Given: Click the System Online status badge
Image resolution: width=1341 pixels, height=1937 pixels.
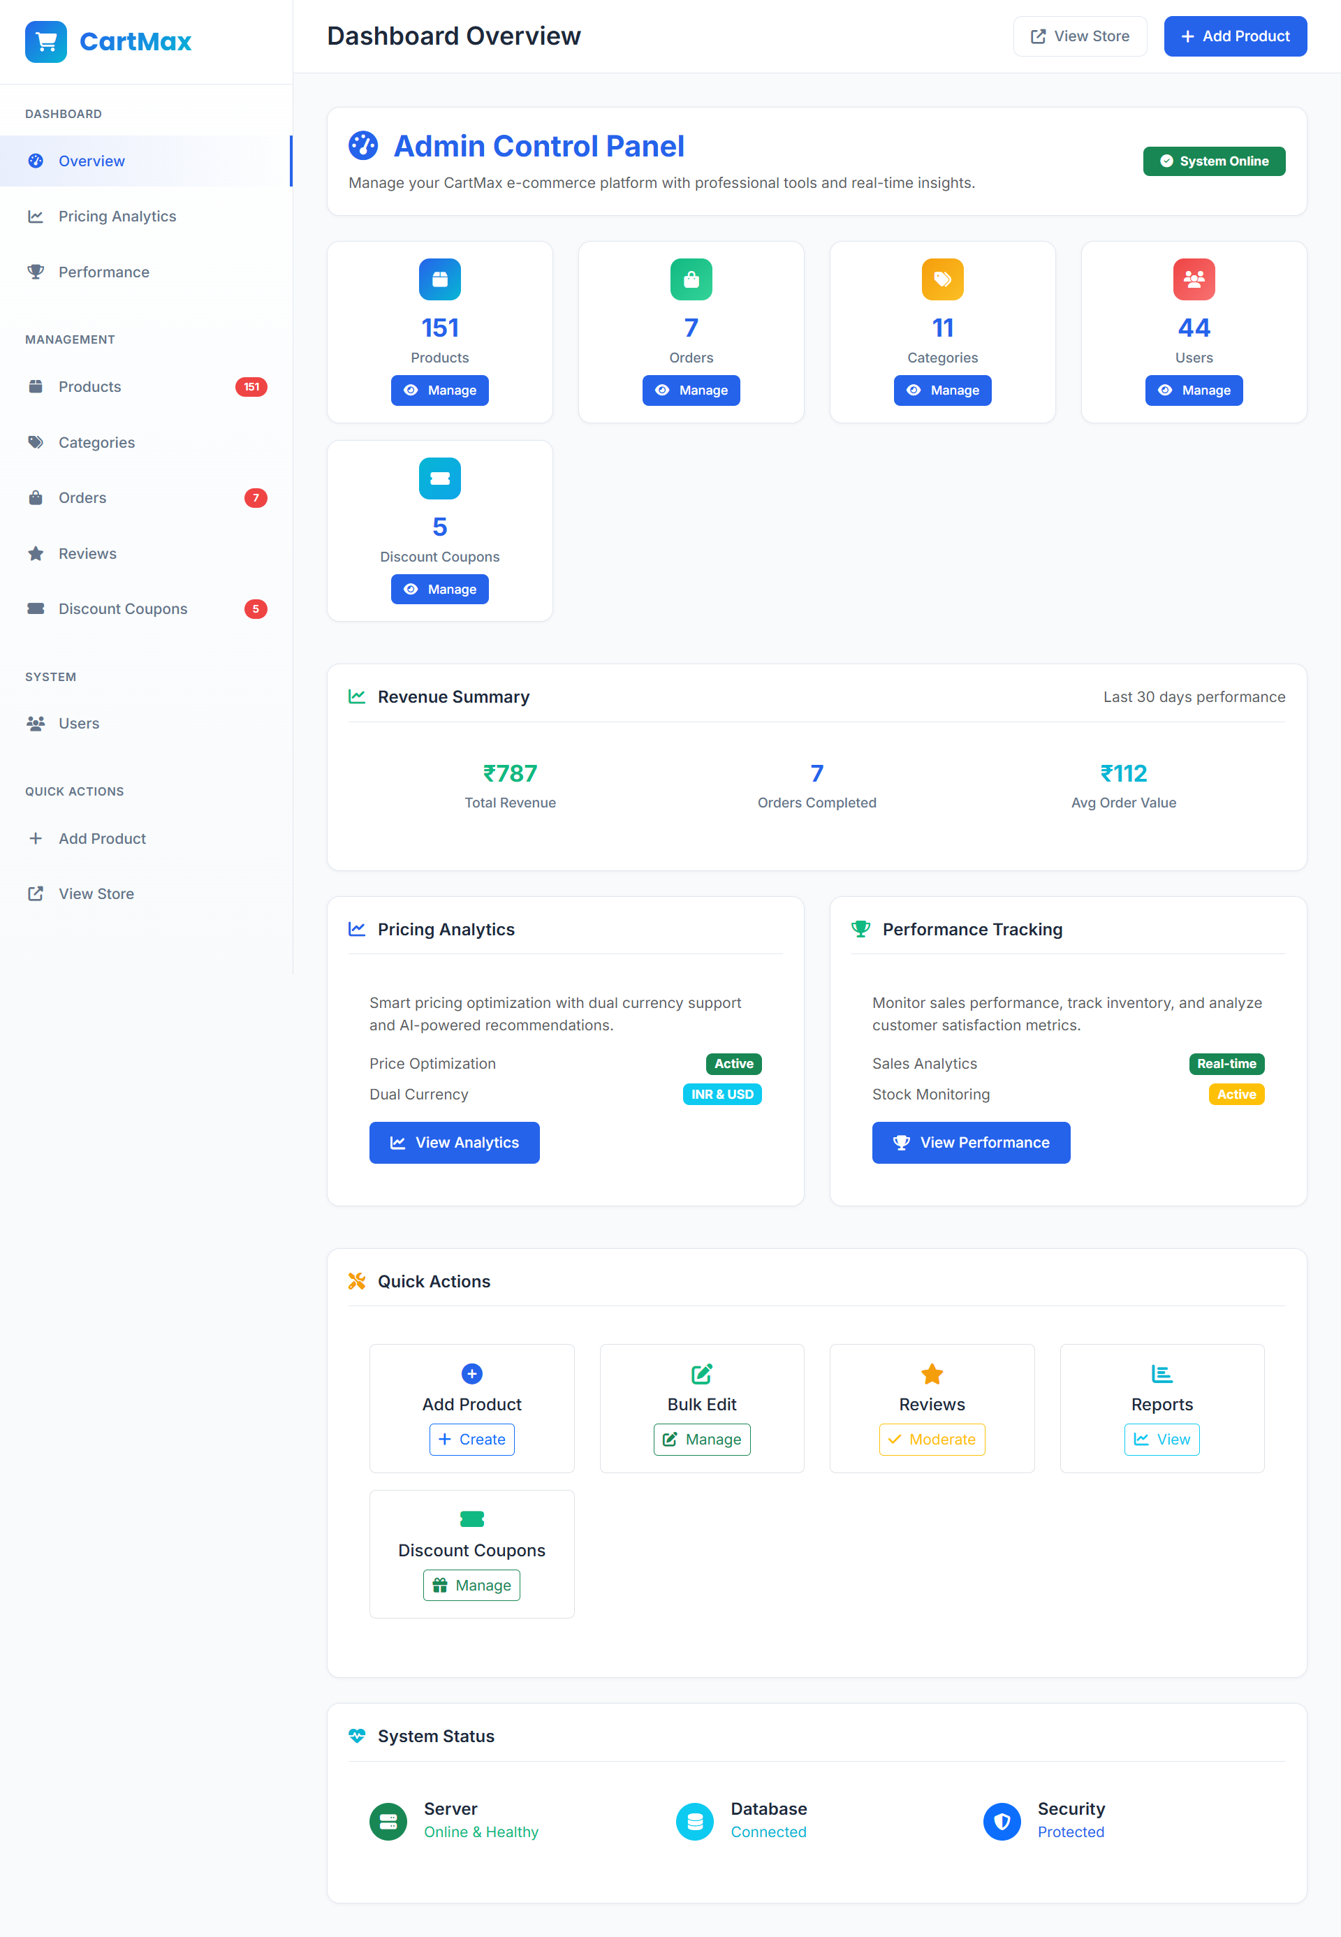Looking at the screenshot, I should (x=1213, y=161).
